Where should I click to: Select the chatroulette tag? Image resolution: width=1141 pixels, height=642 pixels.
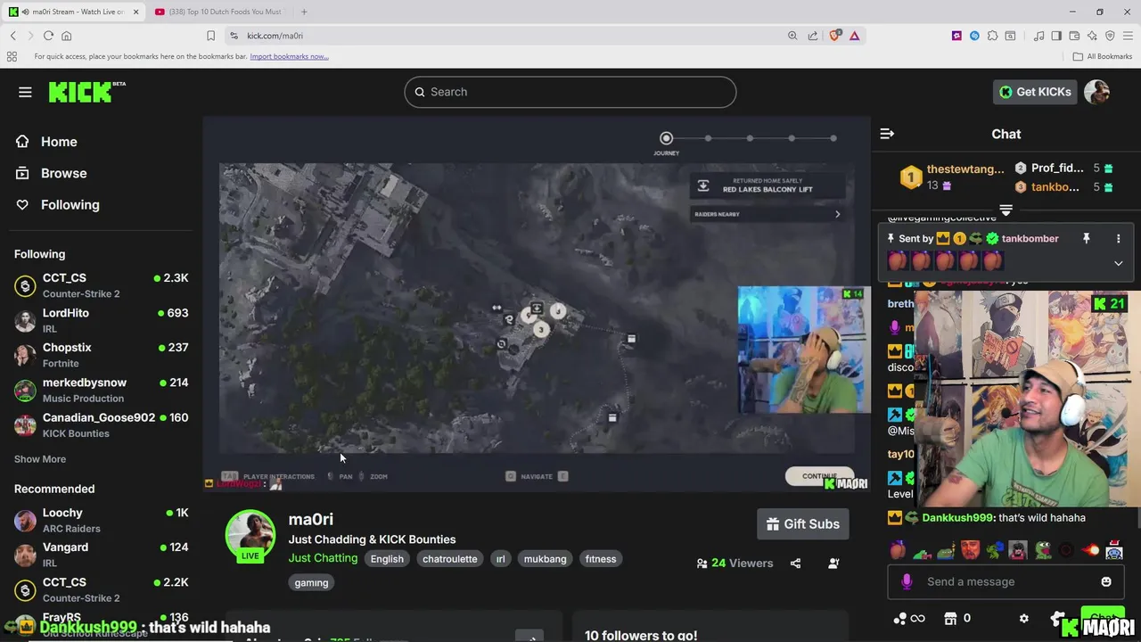[x=449, y=559]
